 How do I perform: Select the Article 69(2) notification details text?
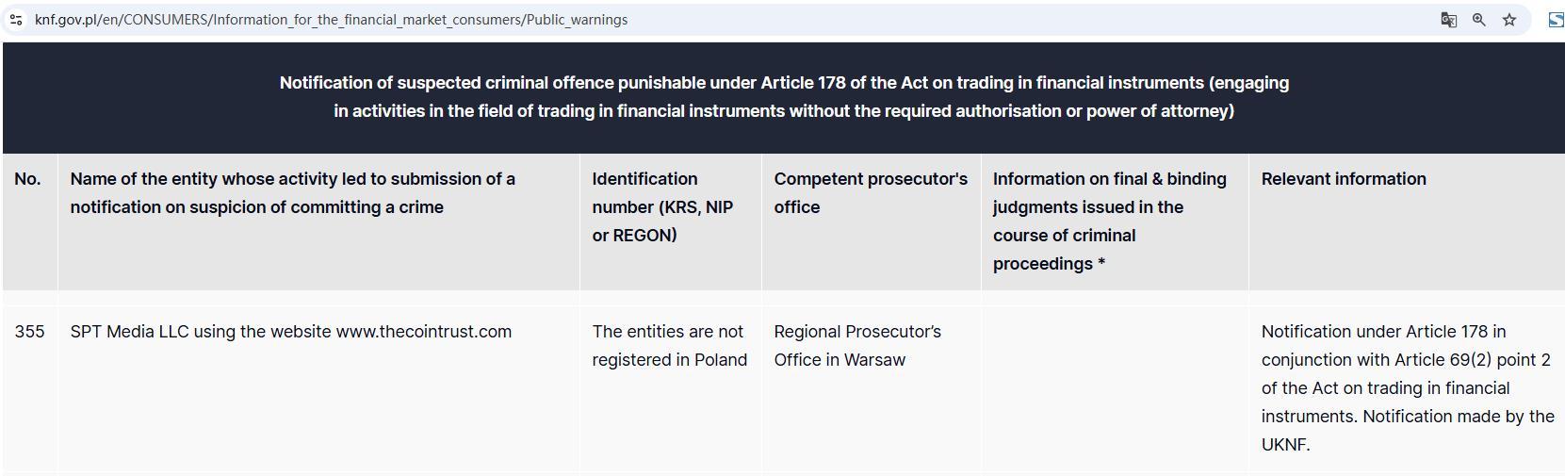(1408, 388)
